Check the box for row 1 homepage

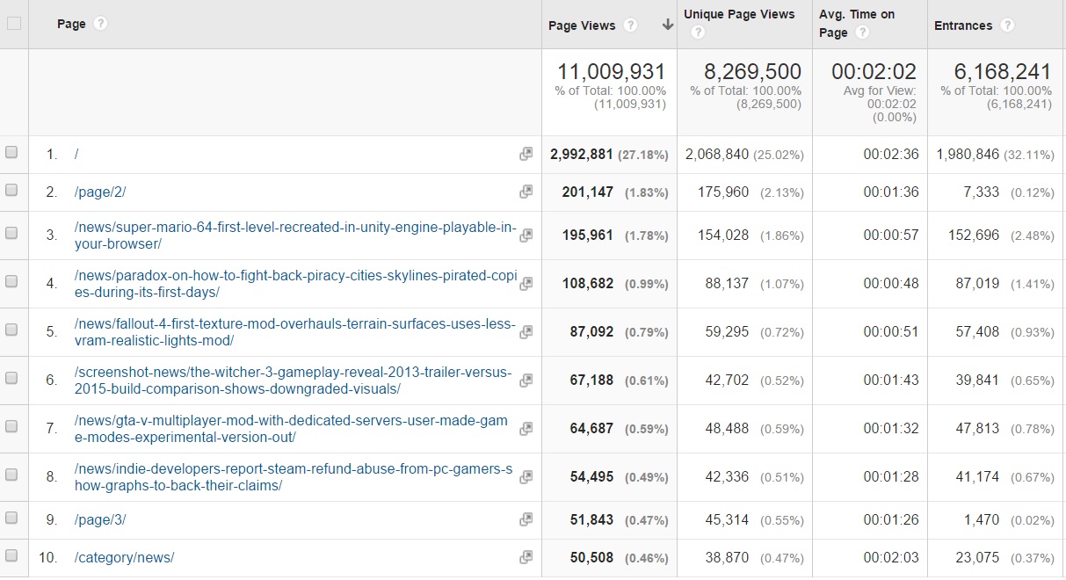pos(11,153)
